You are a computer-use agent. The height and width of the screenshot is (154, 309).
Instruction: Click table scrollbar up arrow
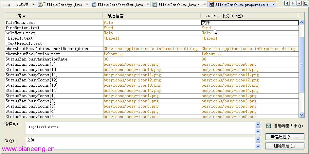(x=301, y=23)
